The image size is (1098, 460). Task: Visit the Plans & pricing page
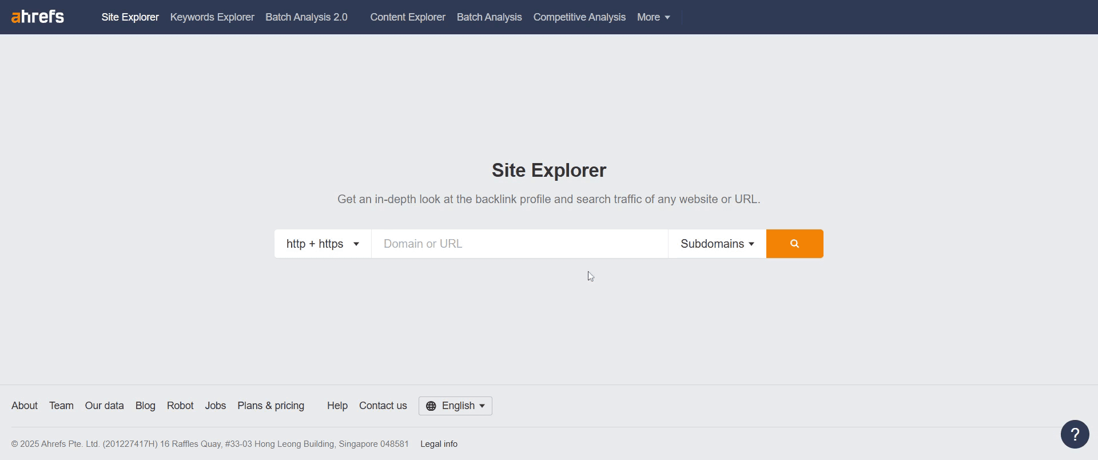pyautogui.click(x=271, y=406)
